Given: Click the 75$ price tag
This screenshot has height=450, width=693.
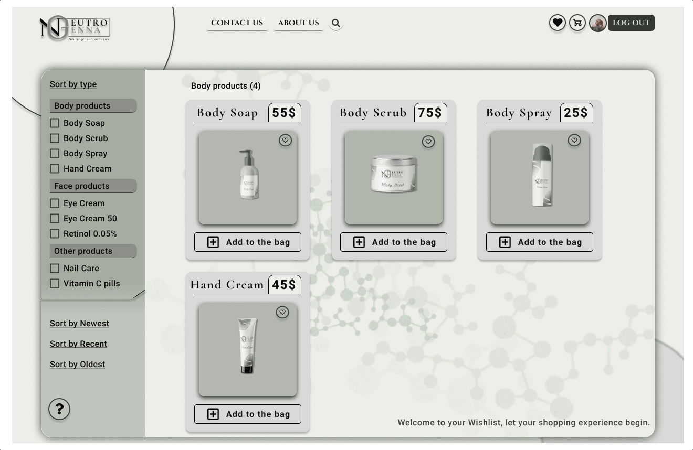Looking at the screenshot, I should pos(430,113).
